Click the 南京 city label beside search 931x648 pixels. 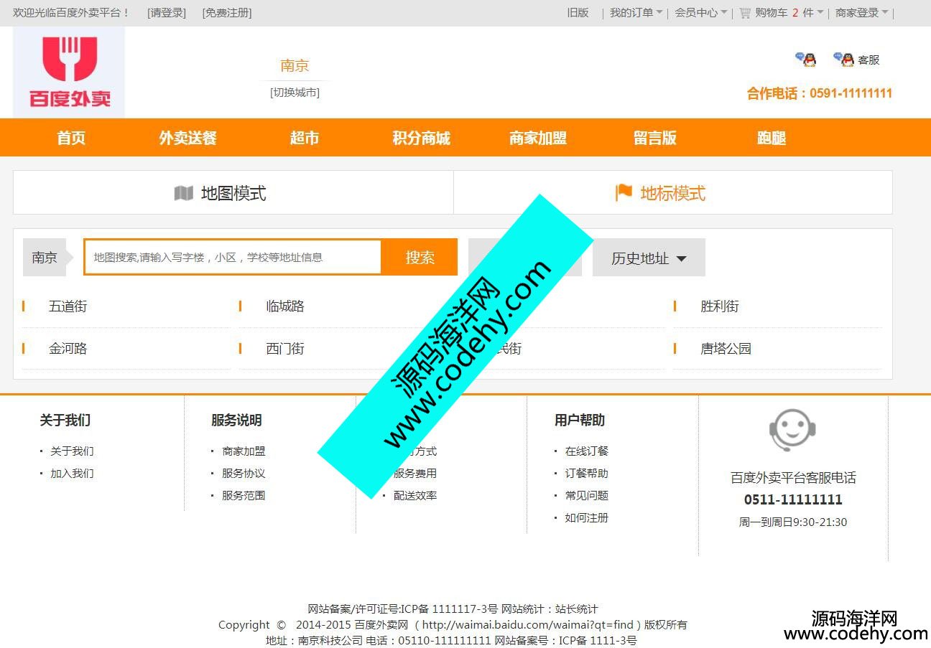[x=45, y=257]
